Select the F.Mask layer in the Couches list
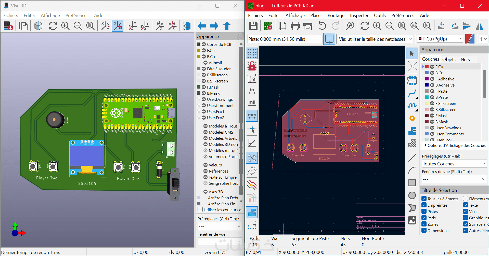This screenshot has width=489, height=256. pos(442,116)
